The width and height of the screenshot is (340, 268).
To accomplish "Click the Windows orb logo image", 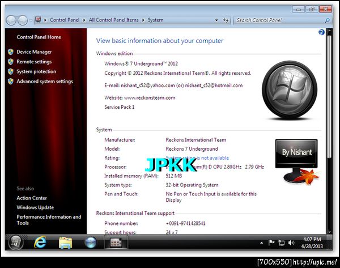I will click(290, 90).
